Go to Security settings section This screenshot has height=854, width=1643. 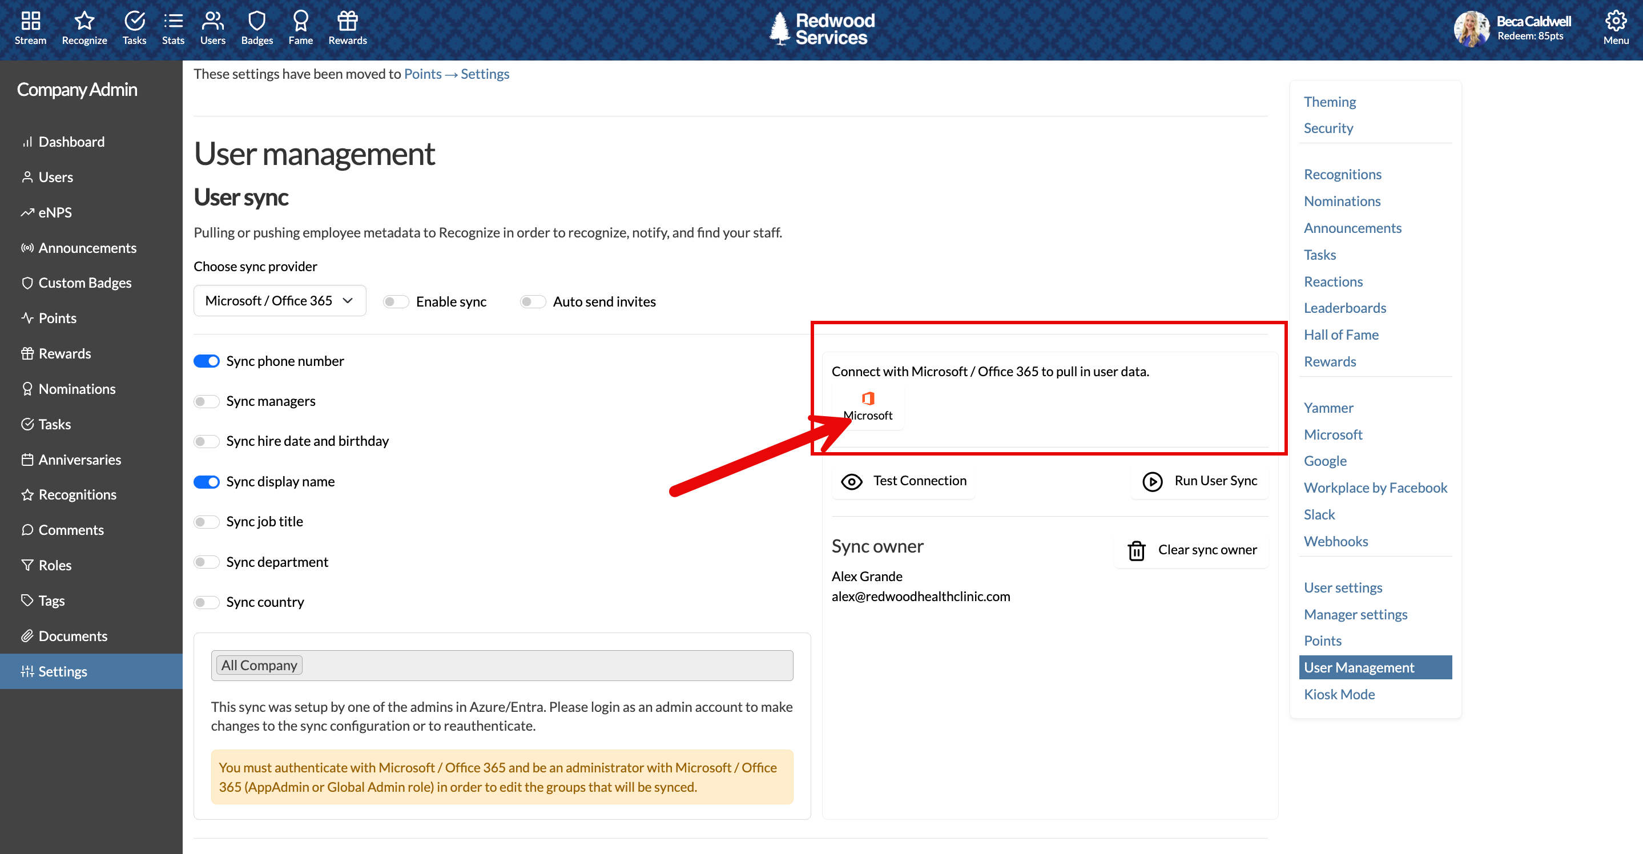tap(1328, 128)
